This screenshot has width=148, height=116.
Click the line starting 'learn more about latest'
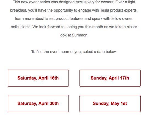tap(74, 19)
